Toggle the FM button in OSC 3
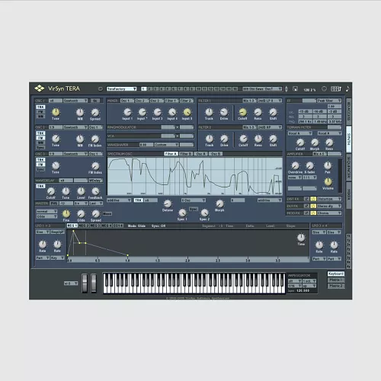The image size is (381, 381). (x=40, y=165)
